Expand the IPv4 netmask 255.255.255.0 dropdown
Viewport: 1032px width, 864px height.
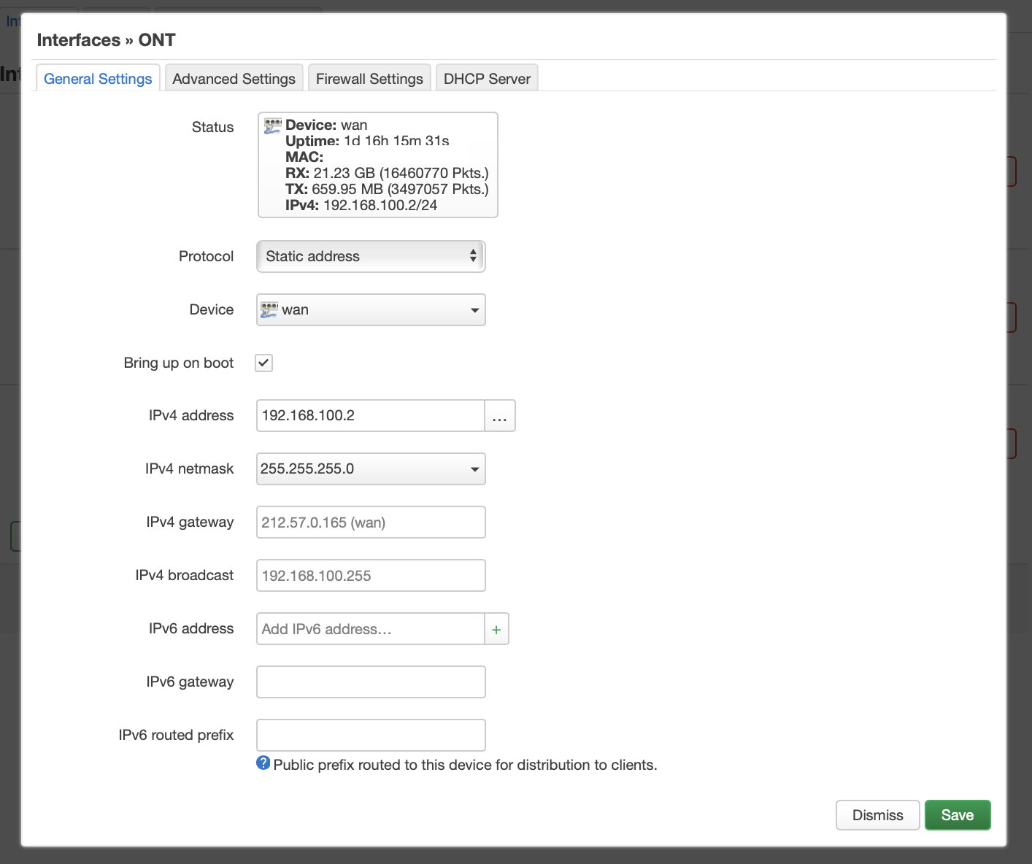[371, 468]
